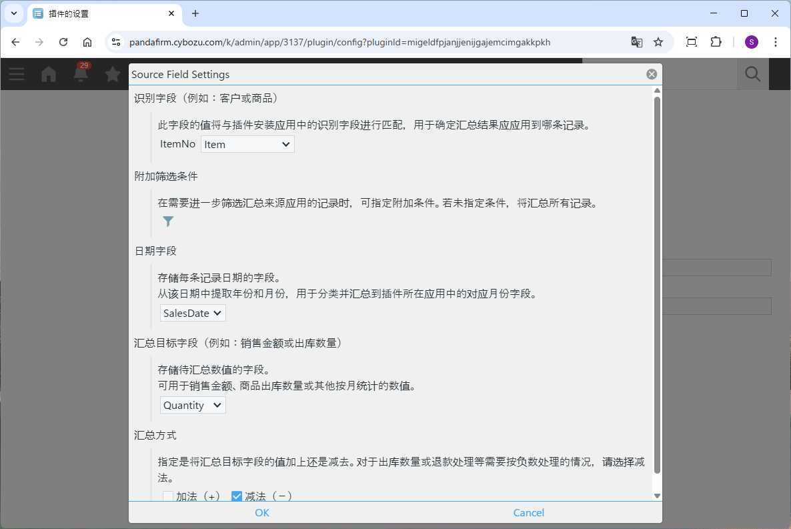791x529 pixels.
Task: Expand the SalesDate date field dropdown
Action: point(193,313)
